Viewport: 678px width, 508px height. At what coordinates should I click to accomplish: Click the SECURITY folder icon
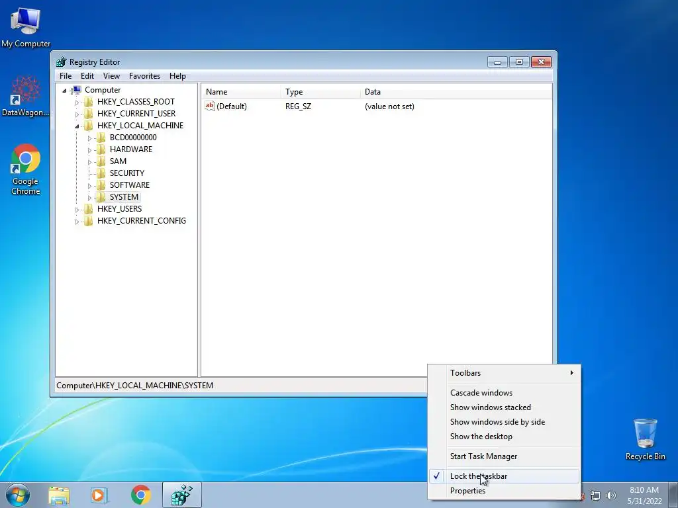pos(101,173)
